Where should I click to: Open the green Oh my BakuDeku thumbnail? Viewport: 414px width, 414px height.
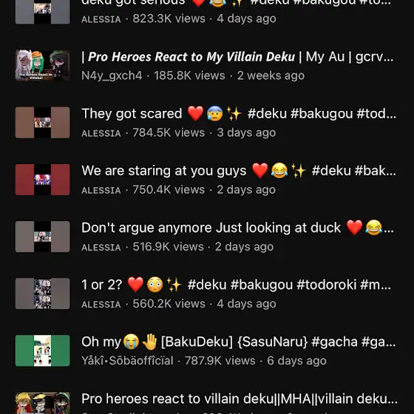[x=43, y=350]
